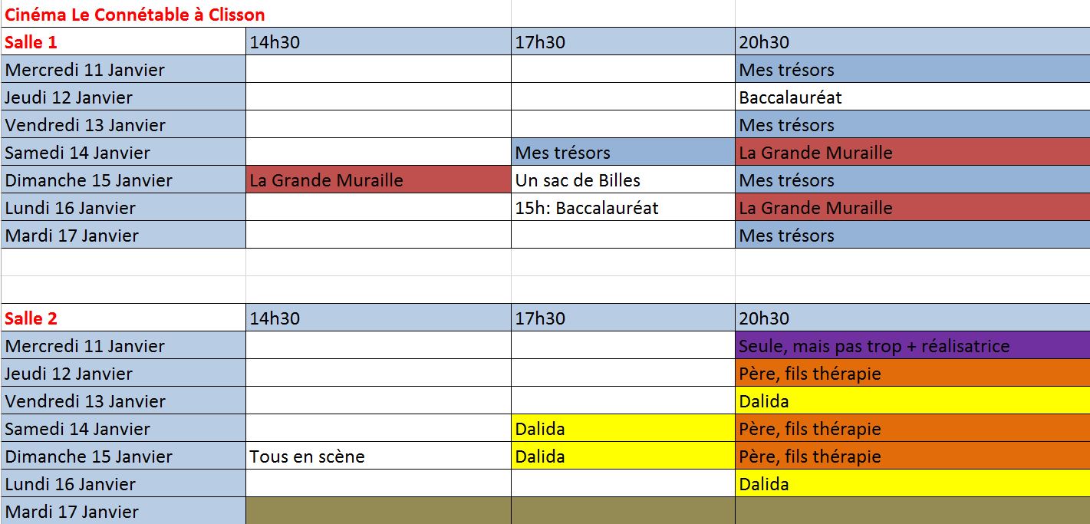The width and height of the screenshot is (1090, 524).
Task: Click Monday 20h30 "La Grande Muraille" cell
Action: [911, 208]
